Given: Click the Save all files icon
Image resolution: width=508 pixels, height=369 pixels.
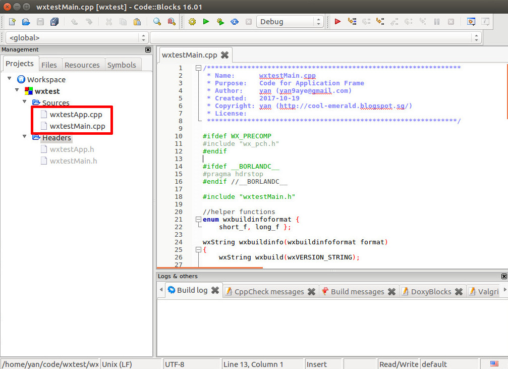Looking at the screenshot, I should 54,21.
